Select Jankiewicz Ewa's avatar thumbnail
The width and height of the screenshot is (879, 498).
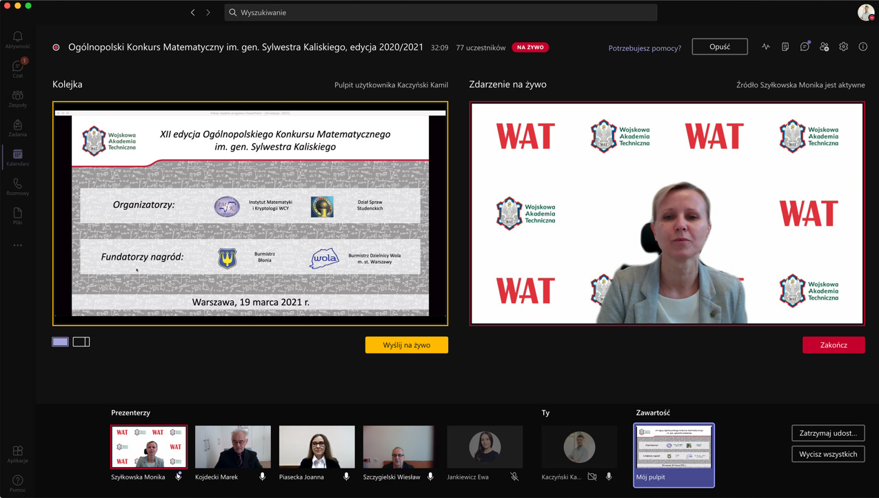(x=485, y=447)
